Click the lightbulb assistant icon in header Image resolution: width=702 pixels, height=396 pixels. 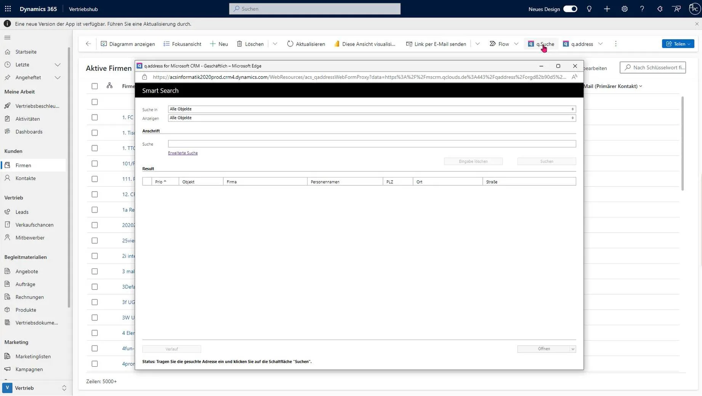tap(589, 9)
